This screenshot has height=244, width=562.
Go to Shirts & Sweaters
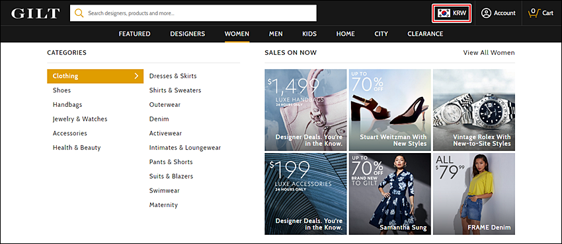coord(175,90)
